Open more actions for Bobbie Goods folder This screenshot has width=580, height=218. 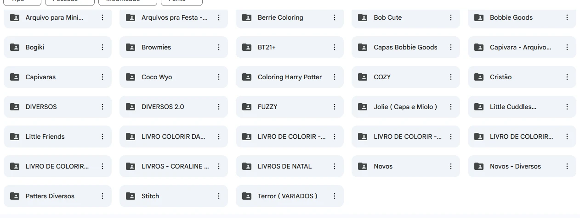click(x=567, y=17)
